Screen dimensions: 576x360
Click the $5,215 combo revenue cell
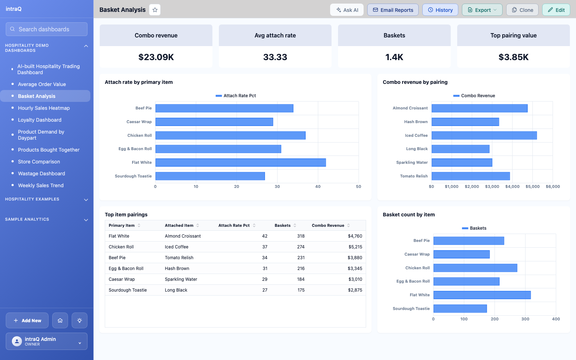pyautogui.click(x=355, y=247)
